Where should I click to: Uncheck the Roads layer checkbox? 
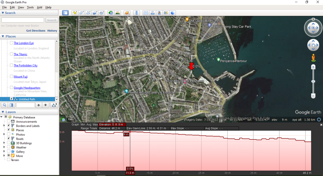8,138
